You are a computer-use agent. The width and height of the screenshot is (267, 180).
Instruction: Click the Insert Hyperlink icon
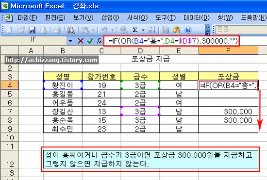124,30
